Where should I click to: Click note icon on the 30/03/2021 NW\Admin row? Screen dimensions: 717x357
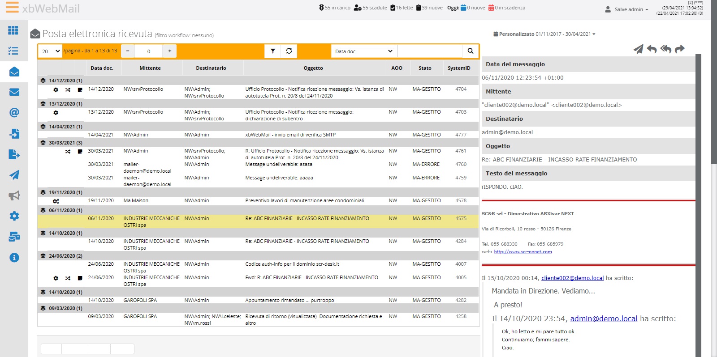[x=80, y=152]
